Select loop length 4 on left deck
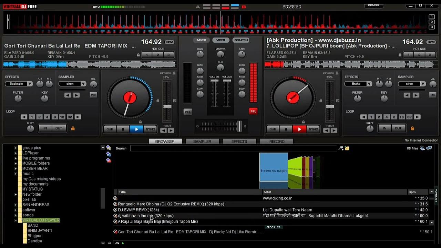441x248 pixels. tap(47, 117)
